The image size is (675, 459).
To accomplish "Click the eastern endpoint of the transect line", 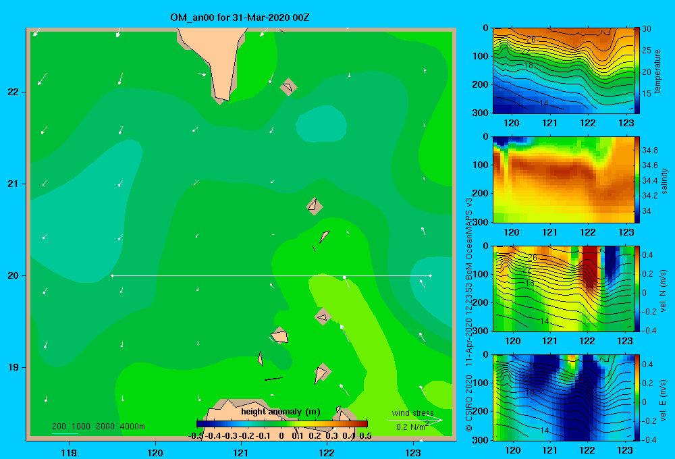I will pyautogui.click(x=431, y=275).
